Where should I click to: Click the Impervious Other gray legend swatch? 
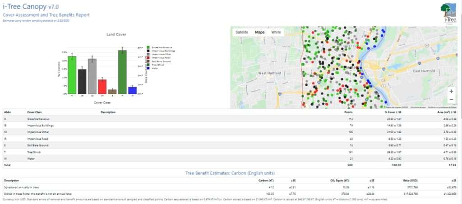[x=148, y=54]
